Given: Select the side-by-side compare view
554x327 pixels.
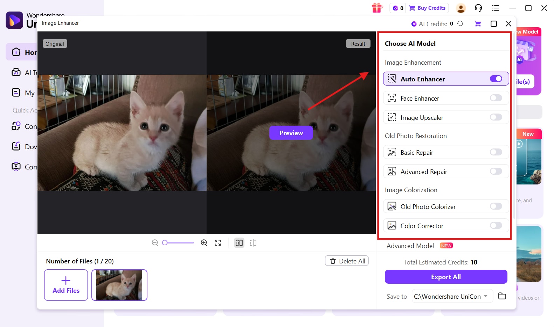Looking at the screenshot, I should point(239,243).
